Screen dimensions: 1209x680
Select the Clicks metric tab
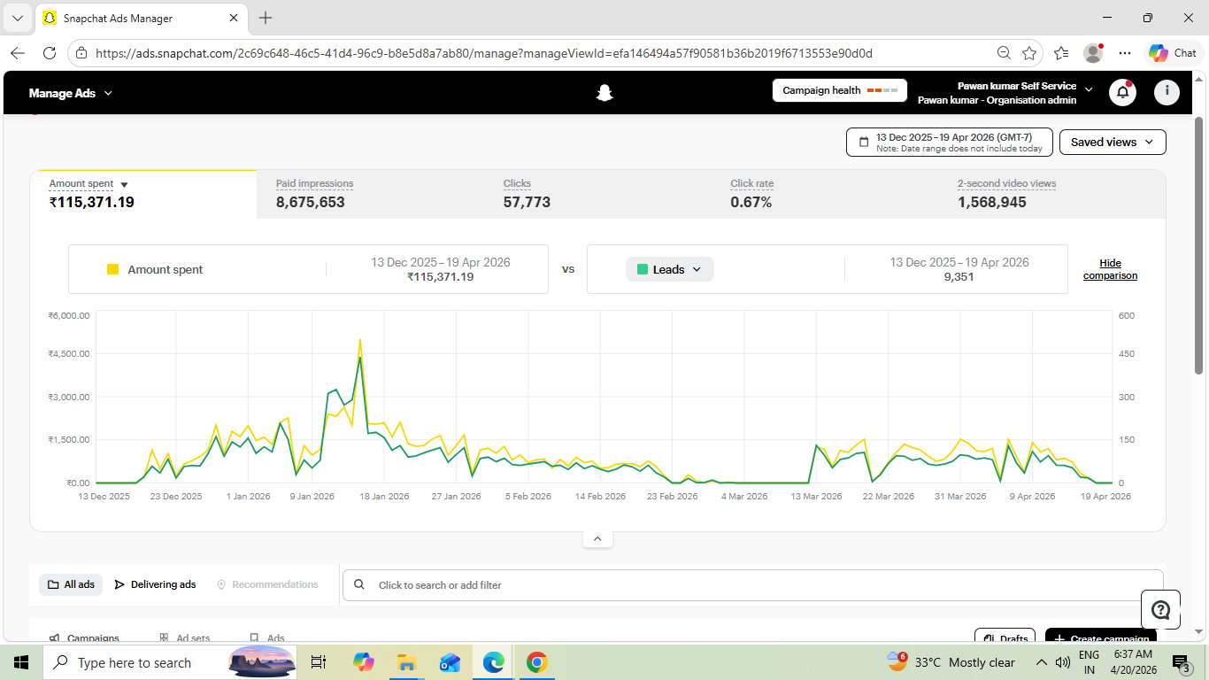pyautogui.click(x=597, y=194)
